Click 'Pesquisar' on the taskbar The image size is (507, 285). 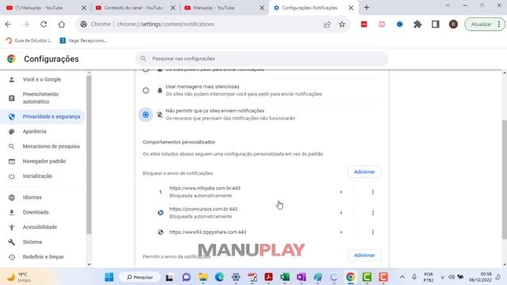pyautogui.click(x=140, y=277)
